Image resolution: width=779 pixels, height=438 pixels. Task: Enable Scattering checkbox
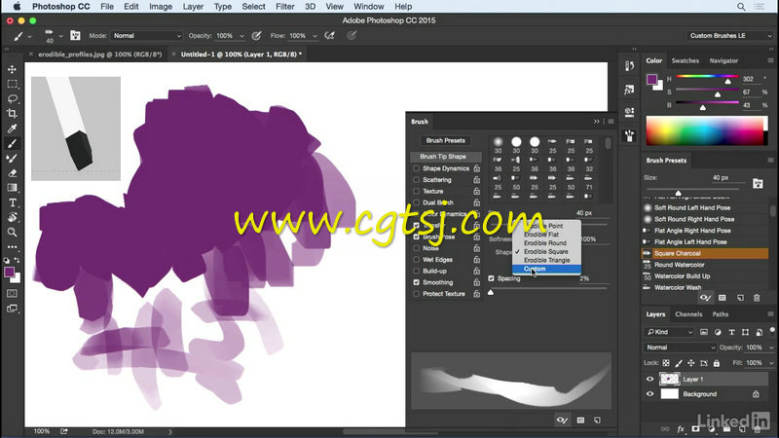point(417,180)
